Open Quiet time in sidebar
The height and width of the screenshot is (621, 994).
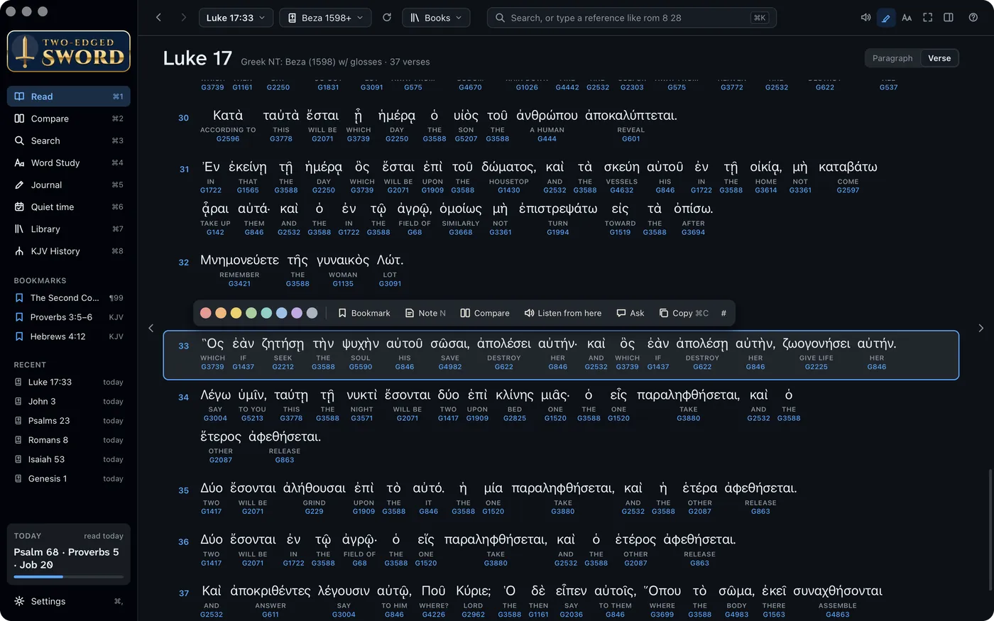click(69, 207)
